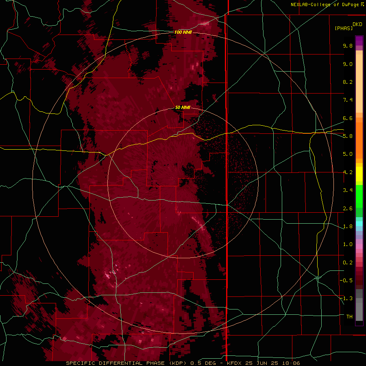Click the 50 NMI range ring label

(x=183, y=107)
